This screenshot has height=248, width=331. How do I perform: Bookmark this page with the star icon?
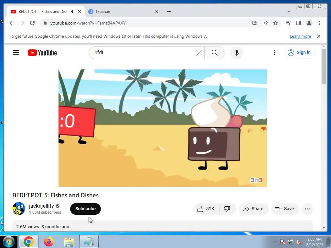point(275,23)
